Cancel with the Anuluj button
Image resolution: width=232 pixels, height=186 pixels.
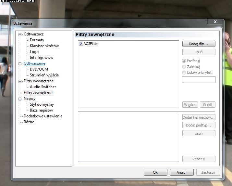click(x=182, y=172)
